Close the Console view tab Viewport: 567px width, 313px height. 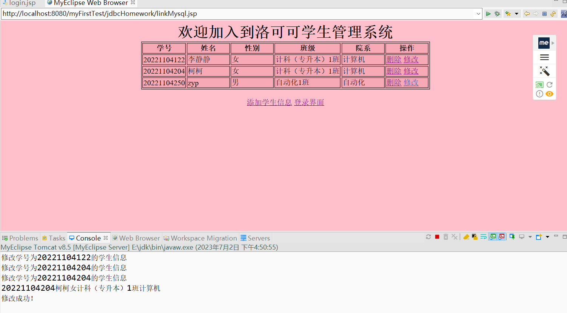106,238
